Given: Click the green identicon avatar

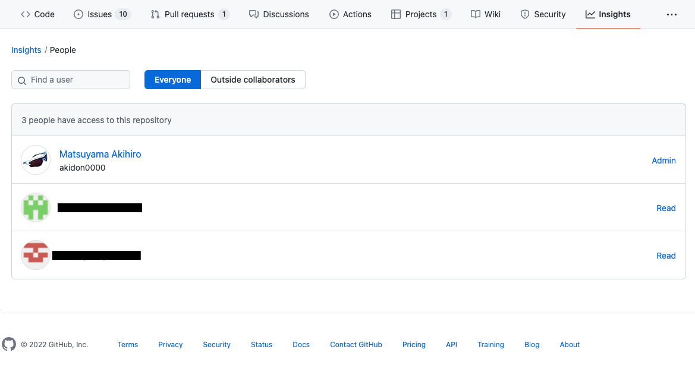Looking at the screenshot, I should (36, 207).
